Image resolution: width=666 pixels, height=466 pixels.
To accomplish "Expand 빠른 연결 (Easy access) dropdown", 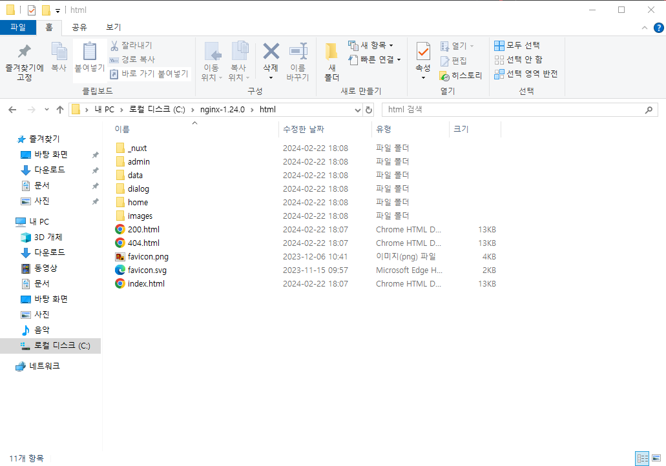I will tap(375, 59).
